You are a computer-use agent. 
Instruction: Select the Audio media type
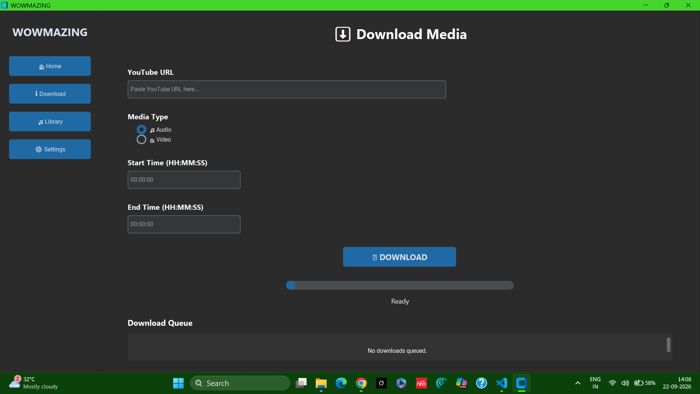(141, 130)
